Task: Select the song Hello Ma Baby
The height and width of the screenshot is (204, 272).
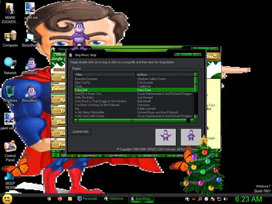Action: click(84, 97)
